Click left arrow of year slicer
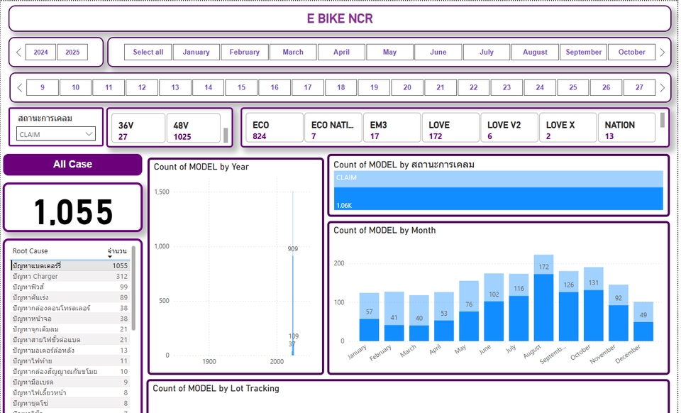This screenshot has height=413, width=681. coord(19,53)
